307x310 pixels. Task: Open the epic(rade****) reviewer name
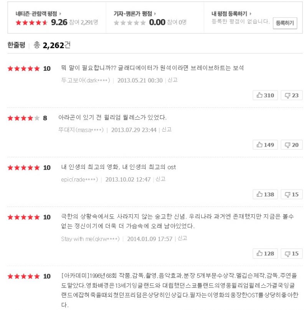(79, 179)
